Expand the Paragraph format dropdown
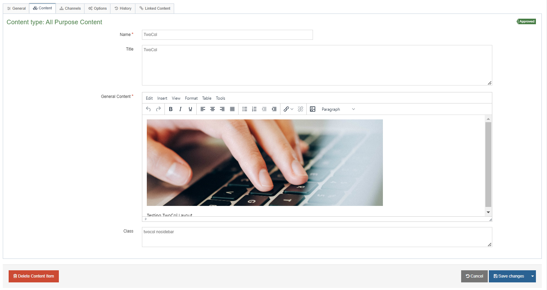This screenshot has width=547, height=290. [x=338, y=109]
